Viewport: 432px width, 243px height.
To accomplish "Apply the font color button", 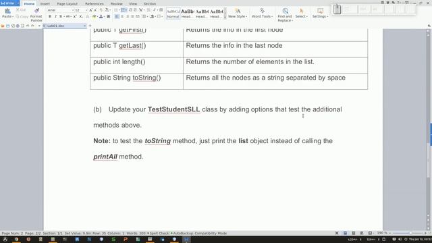I will click(101, 16).
